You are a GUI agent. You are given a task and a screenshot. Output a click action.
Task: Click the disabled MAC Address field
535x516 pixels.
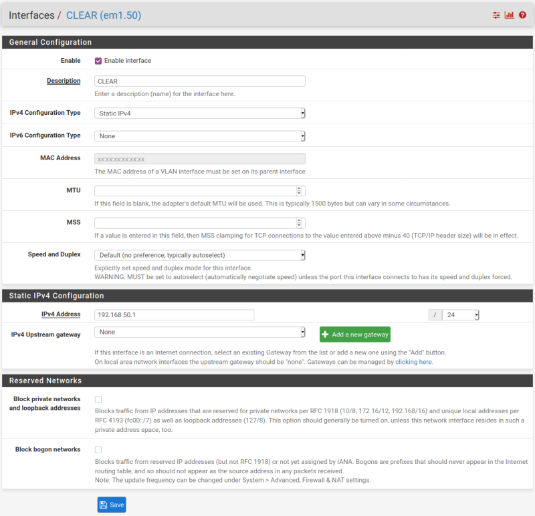click(x=200, y=159)
